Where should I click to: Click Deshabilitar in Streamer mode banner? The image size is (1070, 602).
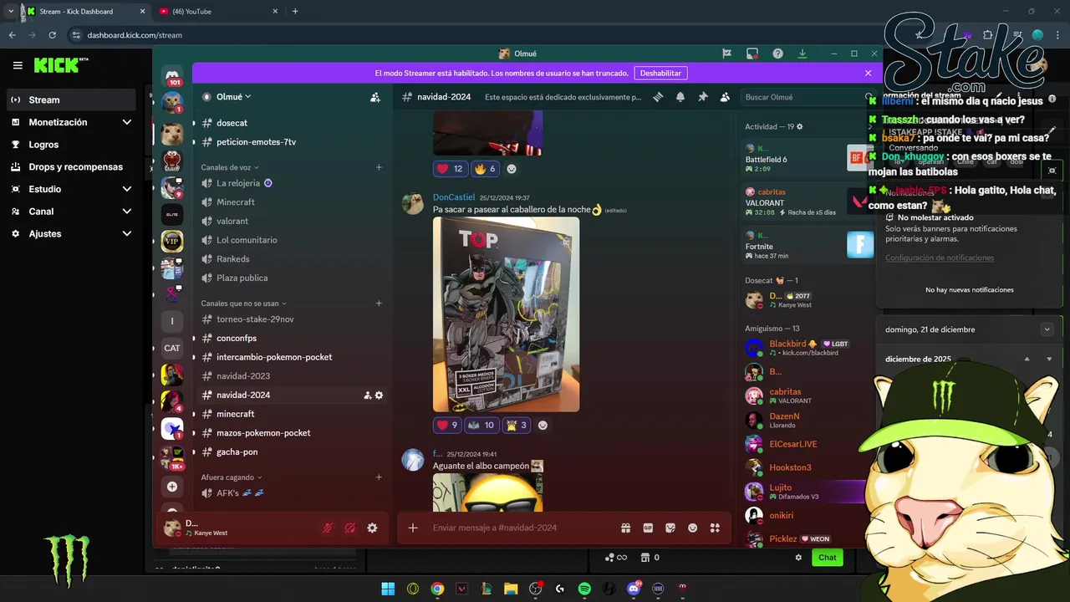[660, 73]
